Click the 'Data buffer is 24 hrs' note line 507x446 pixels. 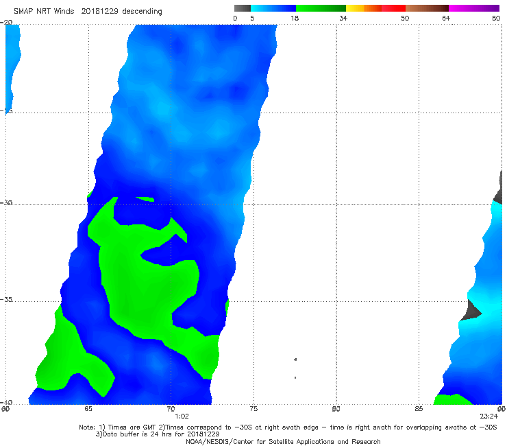click(x=158, y=434)
